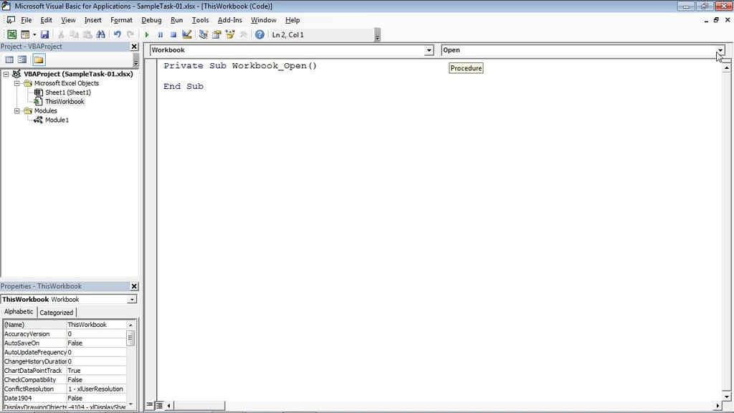Open the Tools menu
Image resolution: width=734 pixels, height=413 pixels.
coord(200,20)
